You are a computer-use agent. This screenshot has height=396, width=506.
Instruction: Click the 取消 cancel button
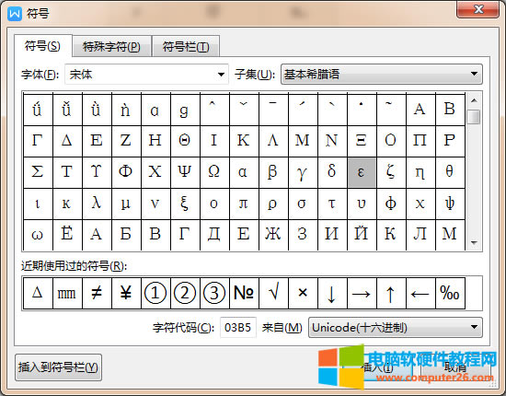point(455,367)
